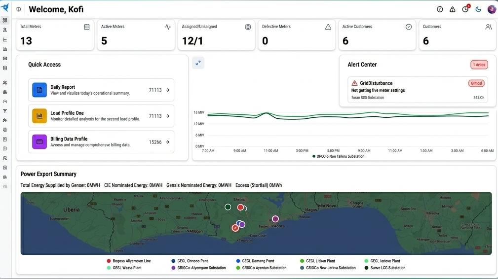The image size is (498, 279).
Task: Open the line chart item in sidebar
Action: tap(5, 39)
